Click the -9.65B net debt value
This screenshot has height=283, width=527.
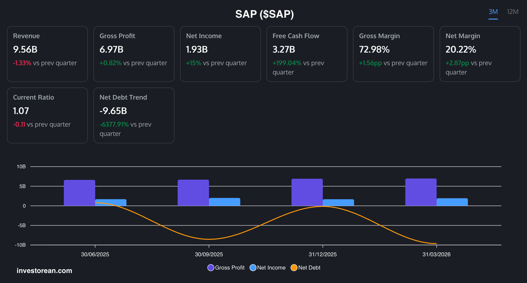point(113,111)
